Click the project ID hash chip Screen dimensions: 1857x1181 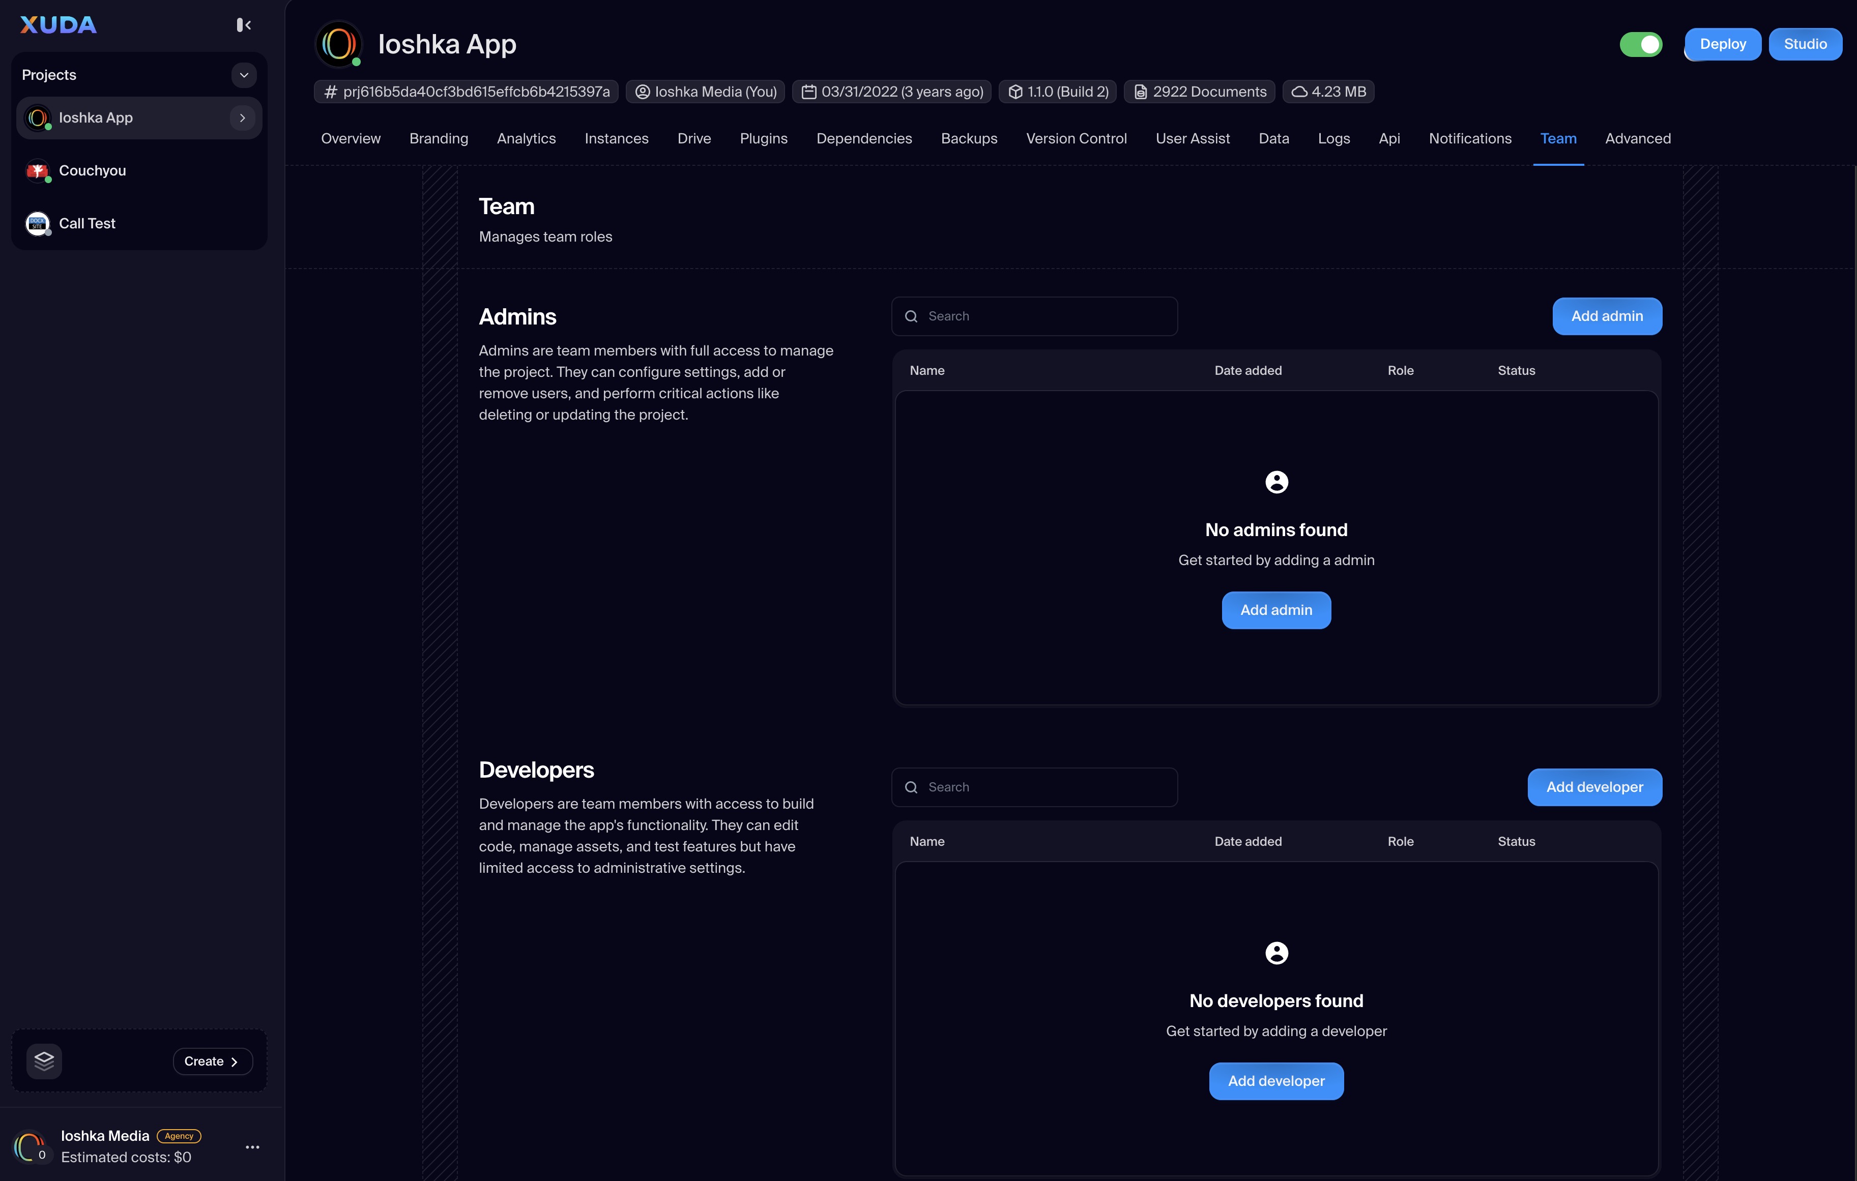click(467, 92)
